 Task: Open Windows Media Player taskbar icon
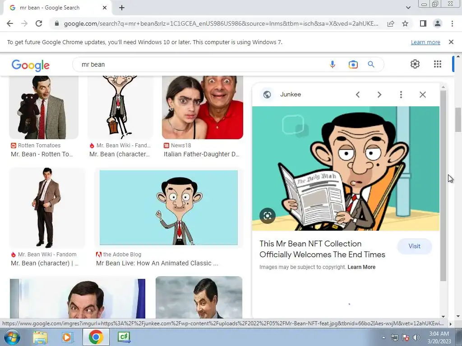pyautogui.click(x=68, y=337)
